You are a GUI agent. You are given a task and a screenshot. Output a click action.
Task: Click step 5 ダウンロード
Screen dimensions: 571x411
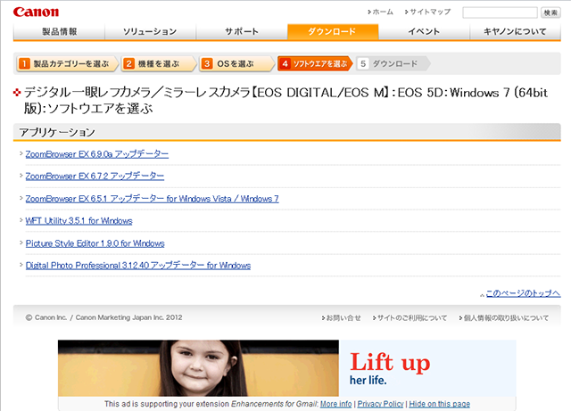pos(393,63)
